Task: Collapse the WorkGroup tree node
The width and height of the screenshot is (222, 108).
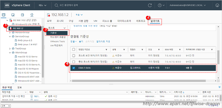Action: [x=10, y=53]
